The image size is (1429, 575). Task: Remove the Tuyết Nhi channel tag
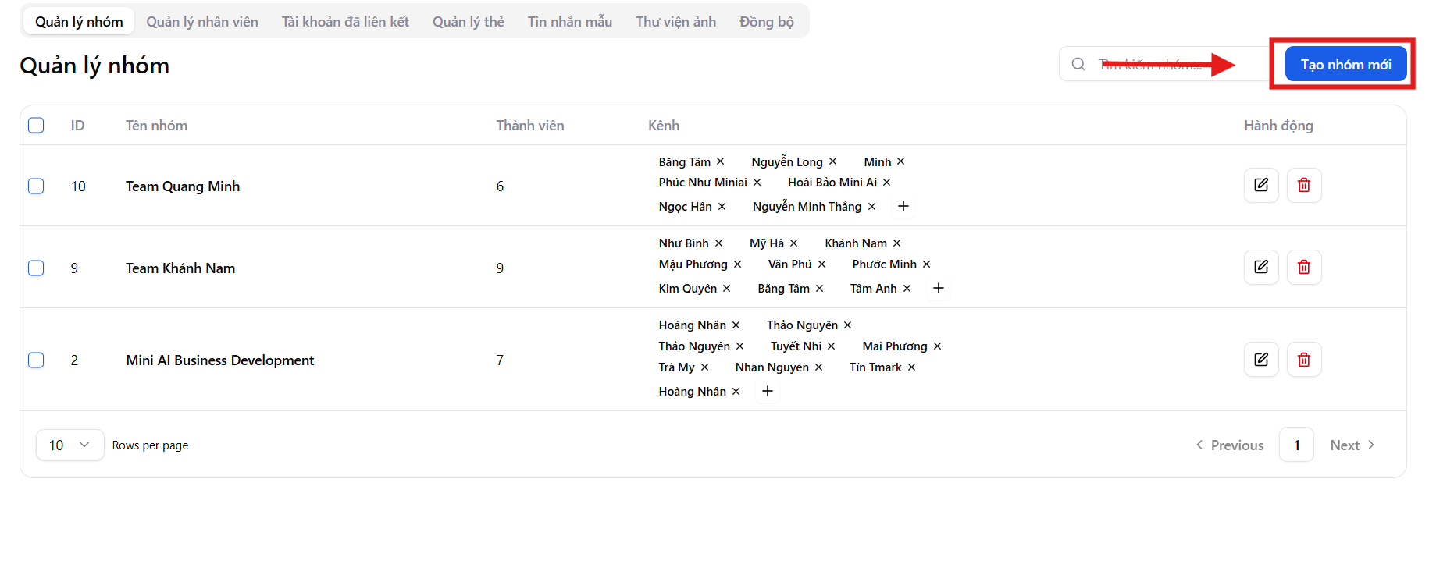[832, 346]
